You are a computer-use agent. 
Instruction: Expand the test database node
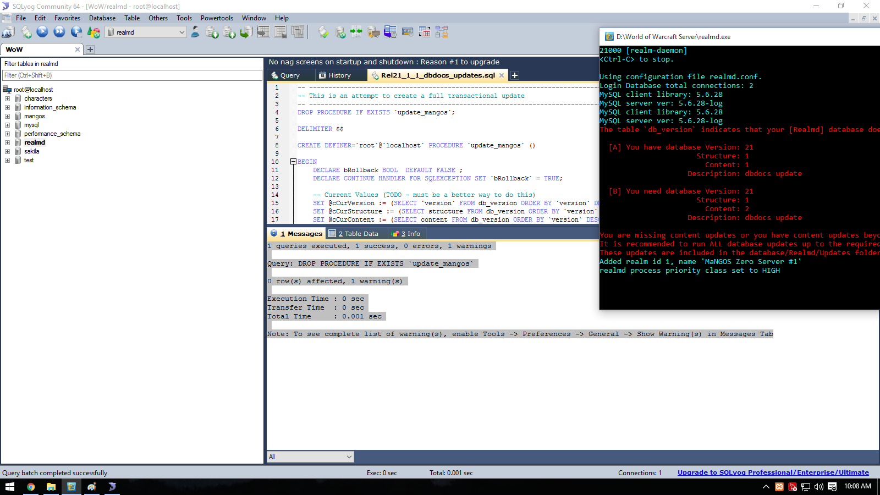tap(8, 160)
